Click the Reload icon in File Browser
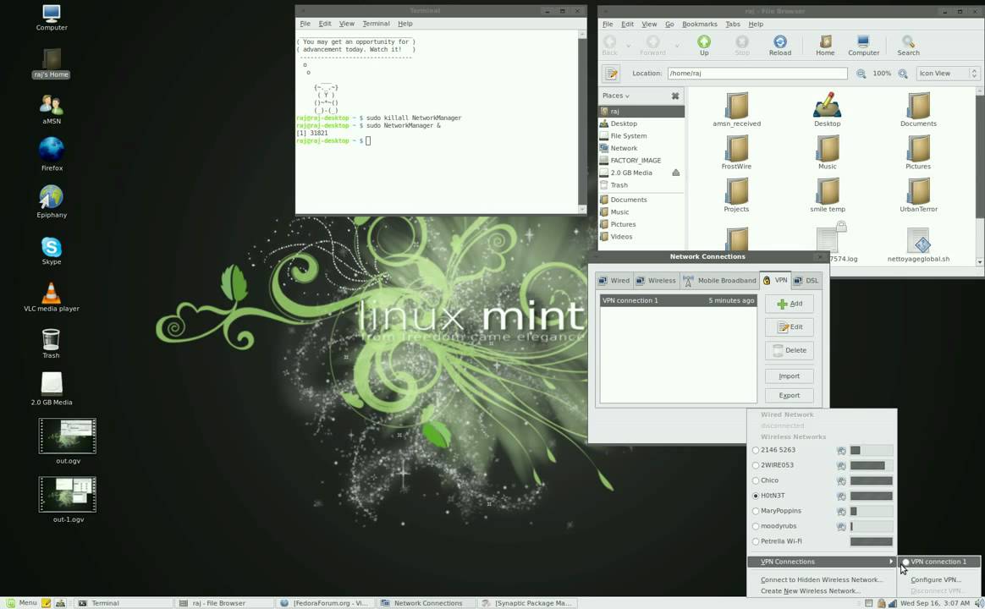The image size is (985, 609). click(780, 45)
